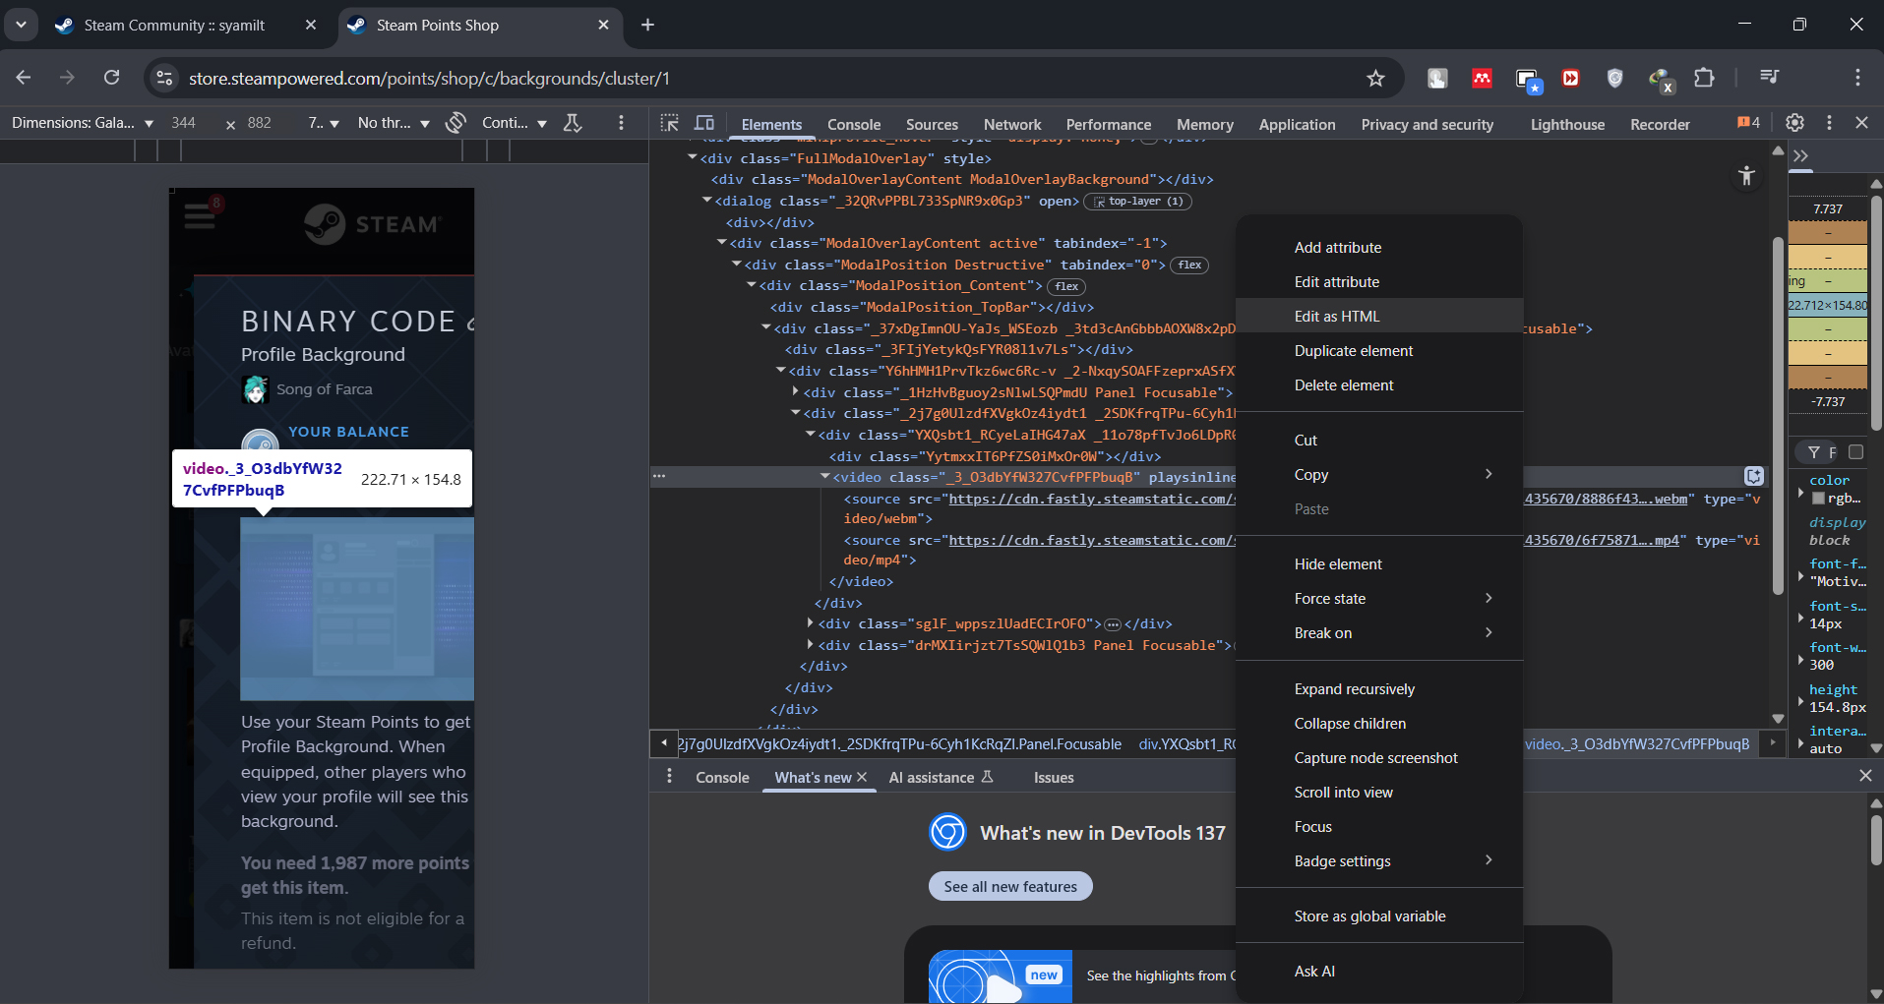The width and height of the screenshot is (1884, 1004).
Task: Click the inspect element picker icon
Action: [x=670, y=123]
